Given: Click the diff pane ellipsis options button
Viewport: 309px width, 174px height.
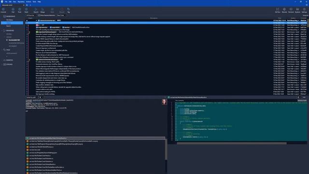Looking at the screenshot, I should [304, 97].
